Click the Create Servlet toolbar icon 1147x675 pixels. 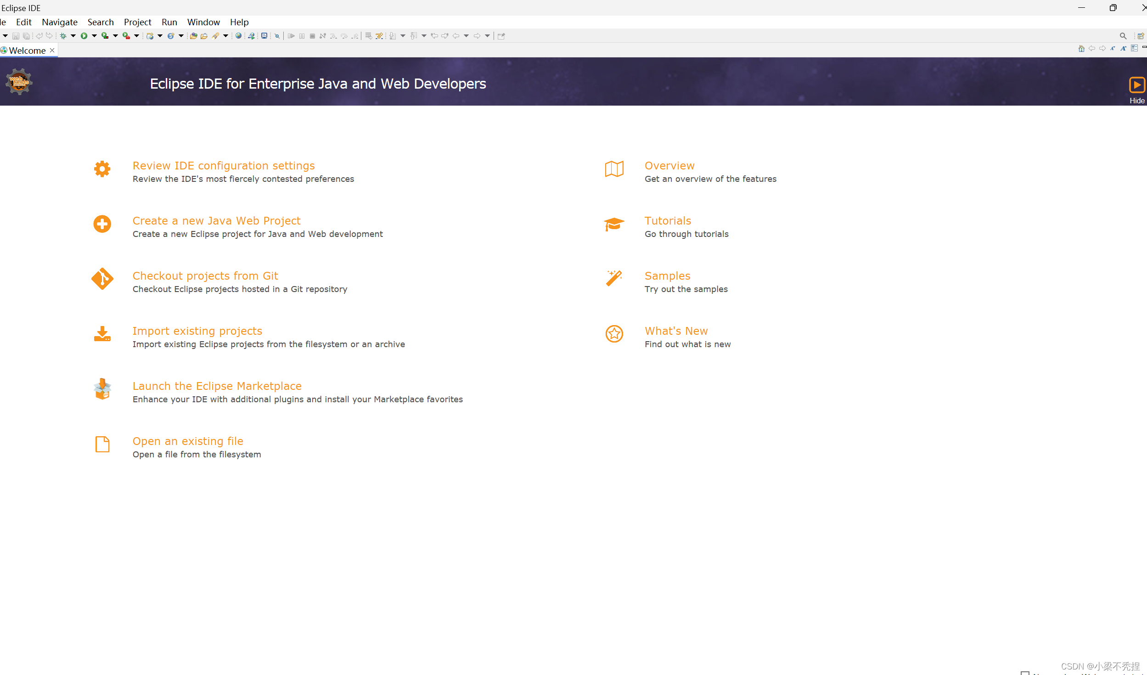click(x=171, y=36)
